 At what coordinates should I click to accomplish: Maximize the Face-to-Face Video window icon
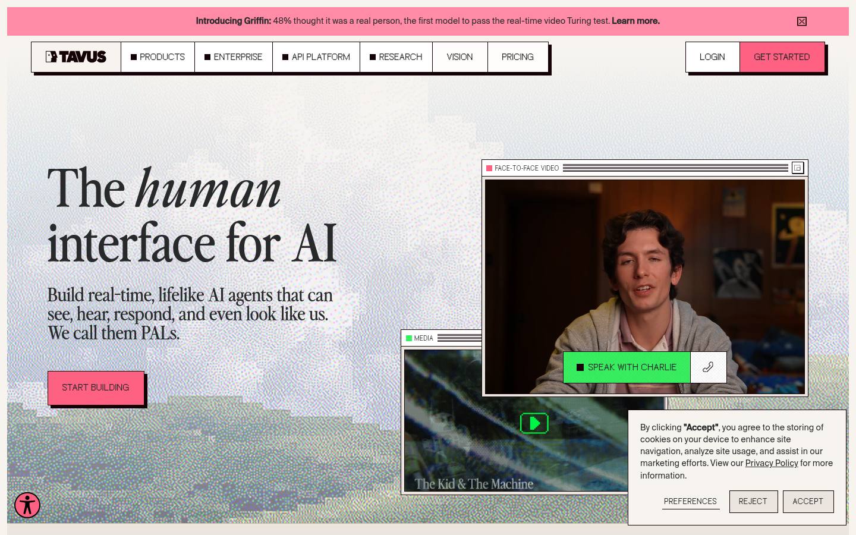(798, 168)
